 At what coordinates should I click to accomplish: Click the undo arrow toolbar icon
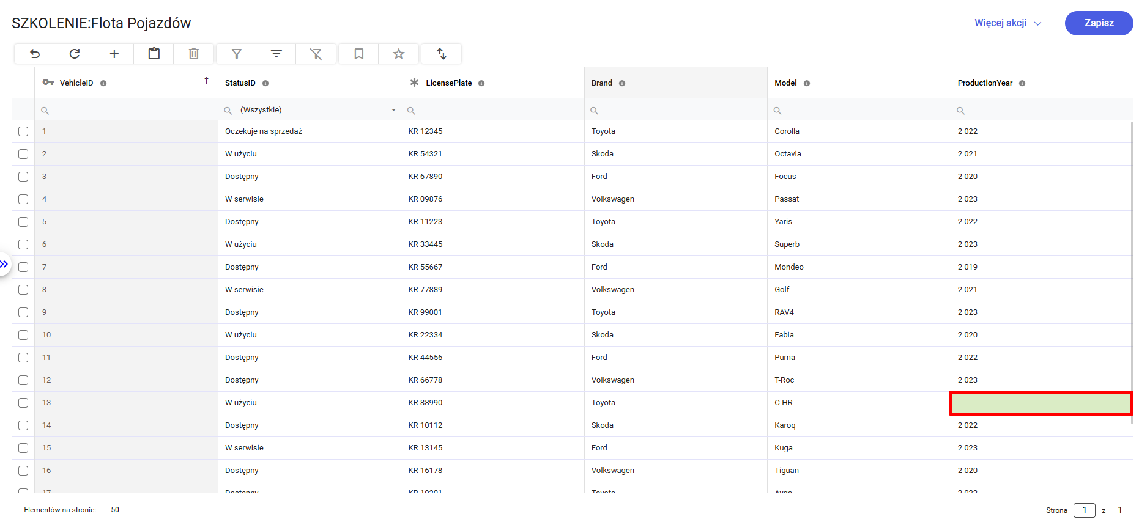tap(35, 54)
